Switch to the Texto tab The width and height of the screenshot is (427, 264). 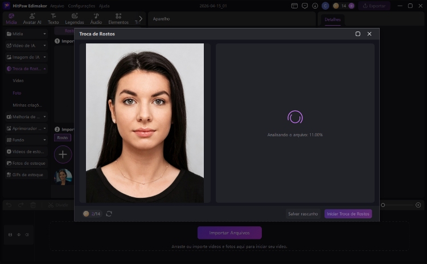[53, 19]
